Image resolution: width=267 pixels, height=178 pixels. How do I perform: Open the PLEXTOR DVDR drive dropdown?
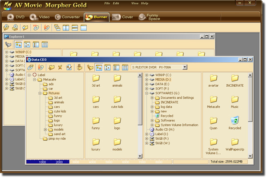click(185, 67)
